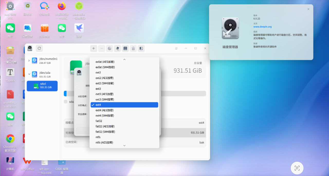Click the plus (mount) toolbar icon

click(x=94, y=48)
